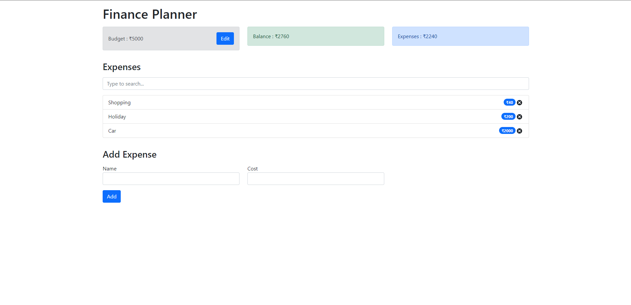
Task: Click the ₹200 cost badge
Action: click(508, 117)
